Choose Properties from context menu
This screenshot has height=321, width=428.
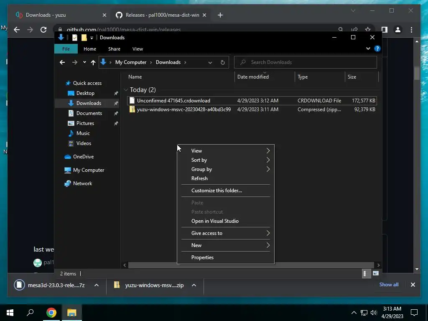[x=226, y=257]
